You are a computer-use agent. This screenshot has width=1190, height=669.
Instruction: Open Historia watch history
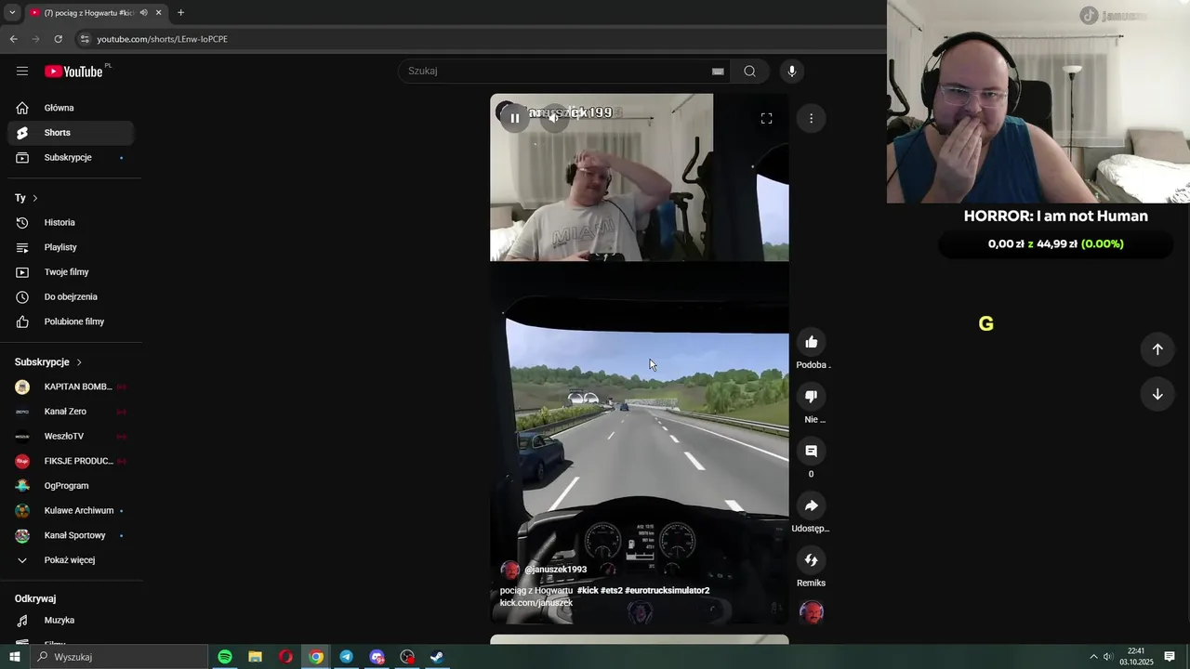pos(71,223)
